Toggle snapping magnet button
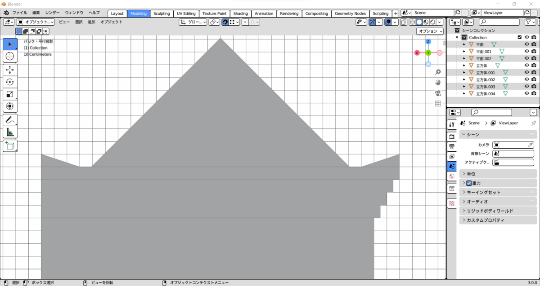This screenshot has height=286, width=540. point(225,22)
